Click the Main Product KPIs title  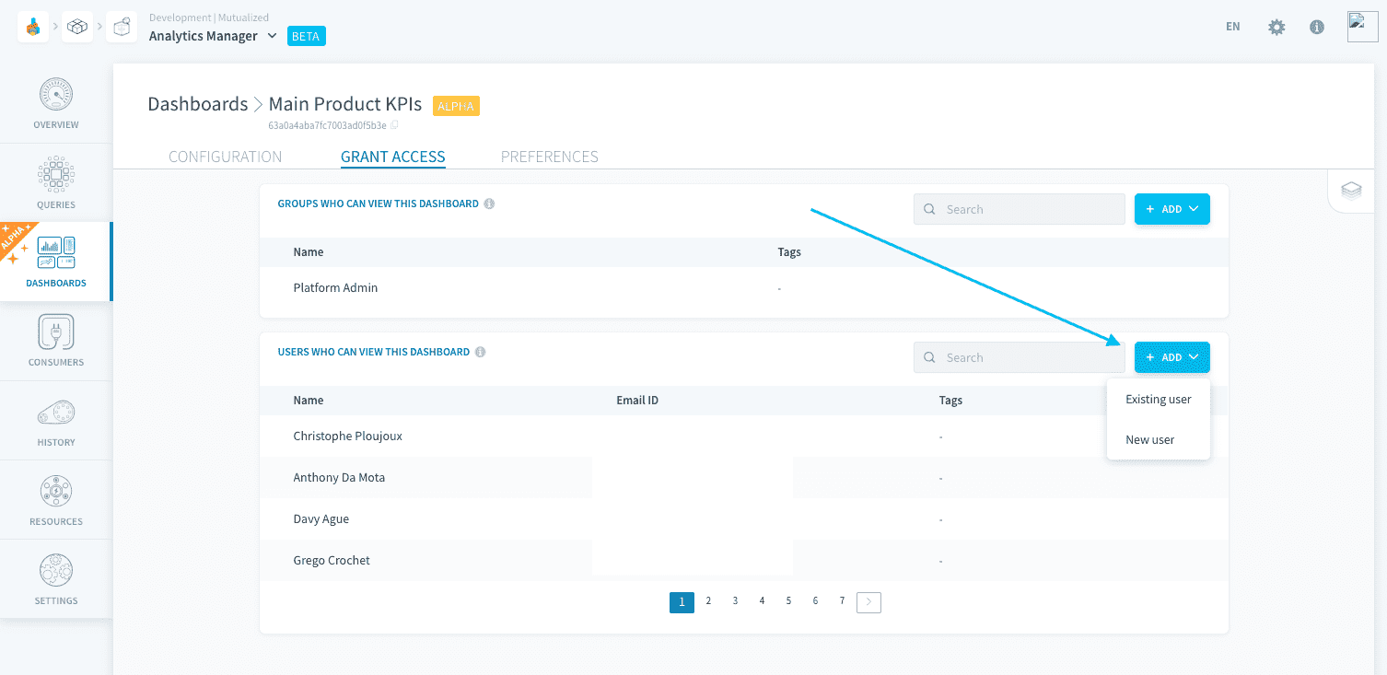click(x=345, y=104)
